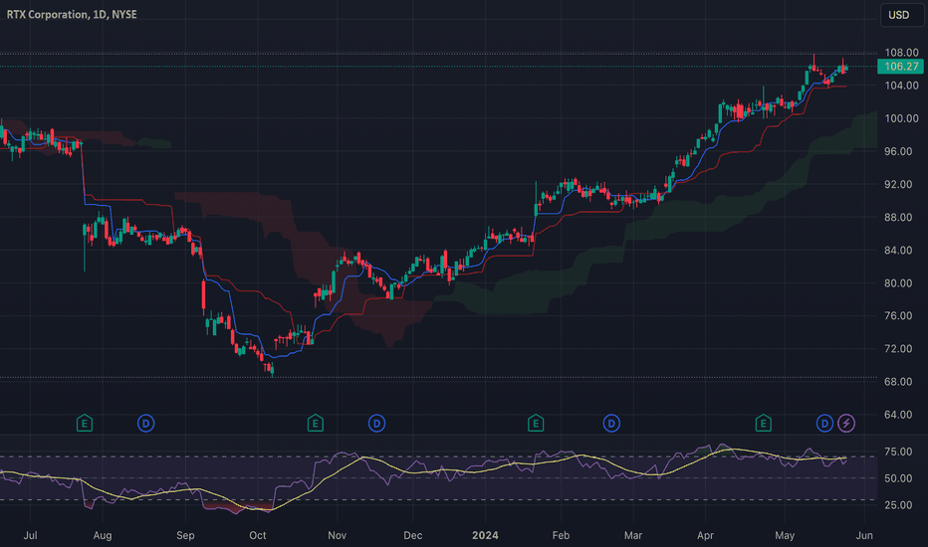The height and width of the screenshot is (547, 928).
Task: Click the Aug label on time axis
Action: click(x=103, y=535)
